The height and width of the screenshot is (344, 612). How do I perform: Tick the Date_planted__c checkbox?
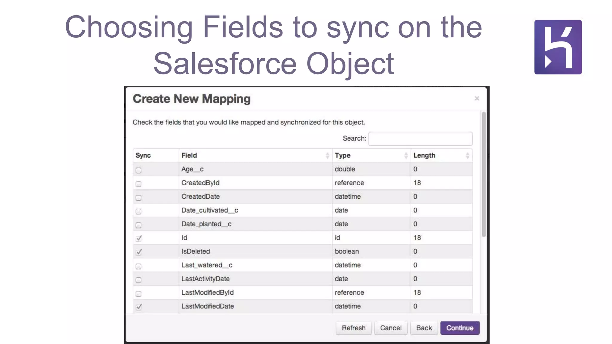[x=138, y=225]
